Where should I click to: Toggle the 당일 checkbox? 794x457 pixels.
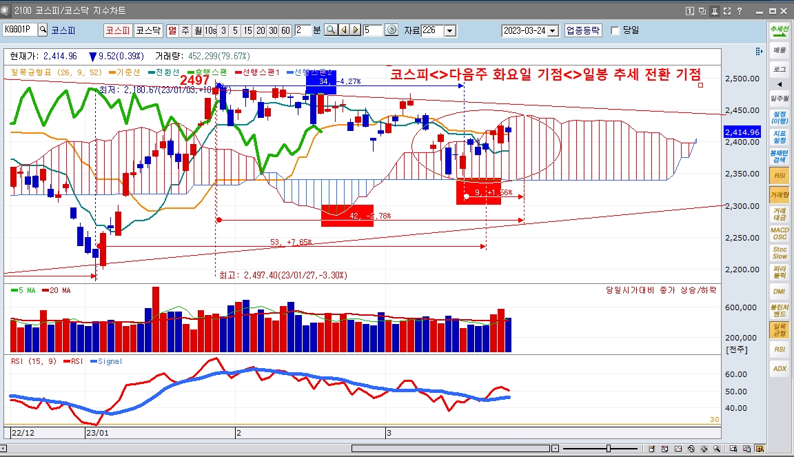pos(615,30)
